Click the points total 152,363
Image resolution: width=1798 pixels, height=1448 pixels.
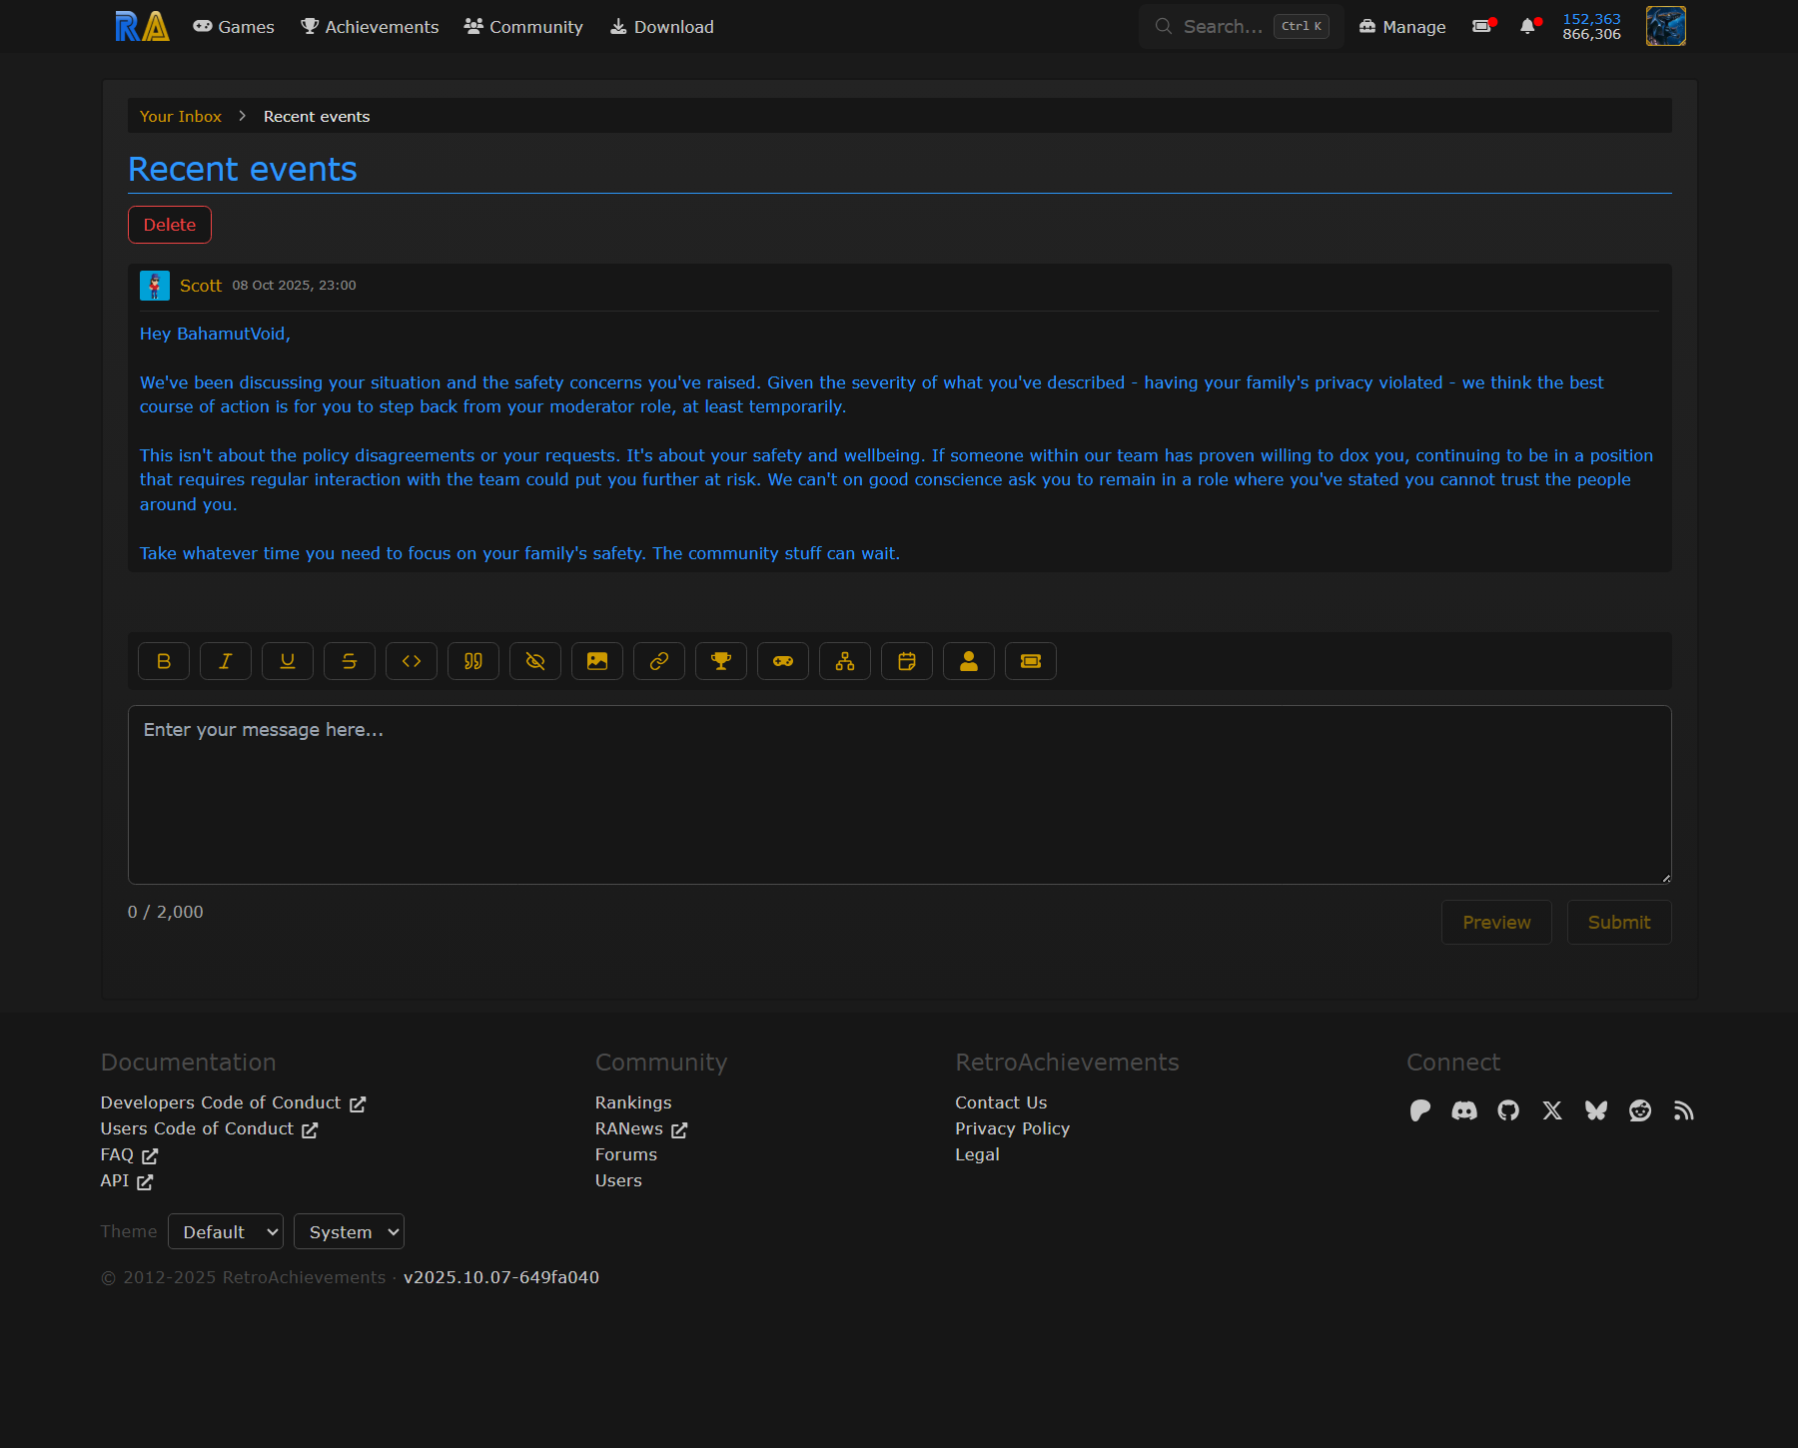pos(1592,19)
